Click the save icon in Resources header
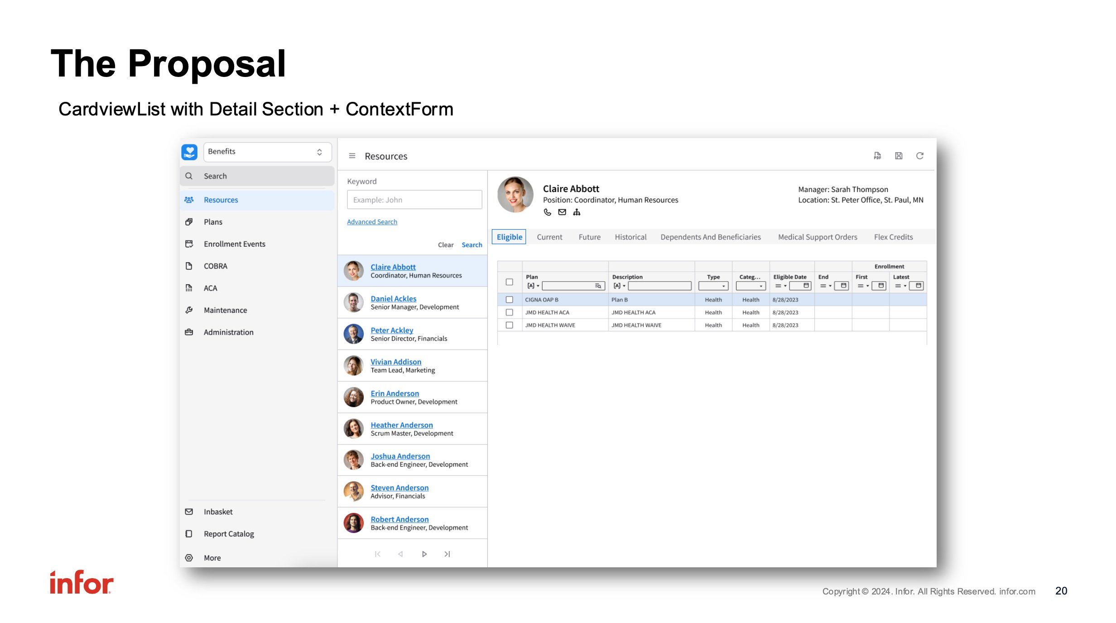 (x=899, y=156)
